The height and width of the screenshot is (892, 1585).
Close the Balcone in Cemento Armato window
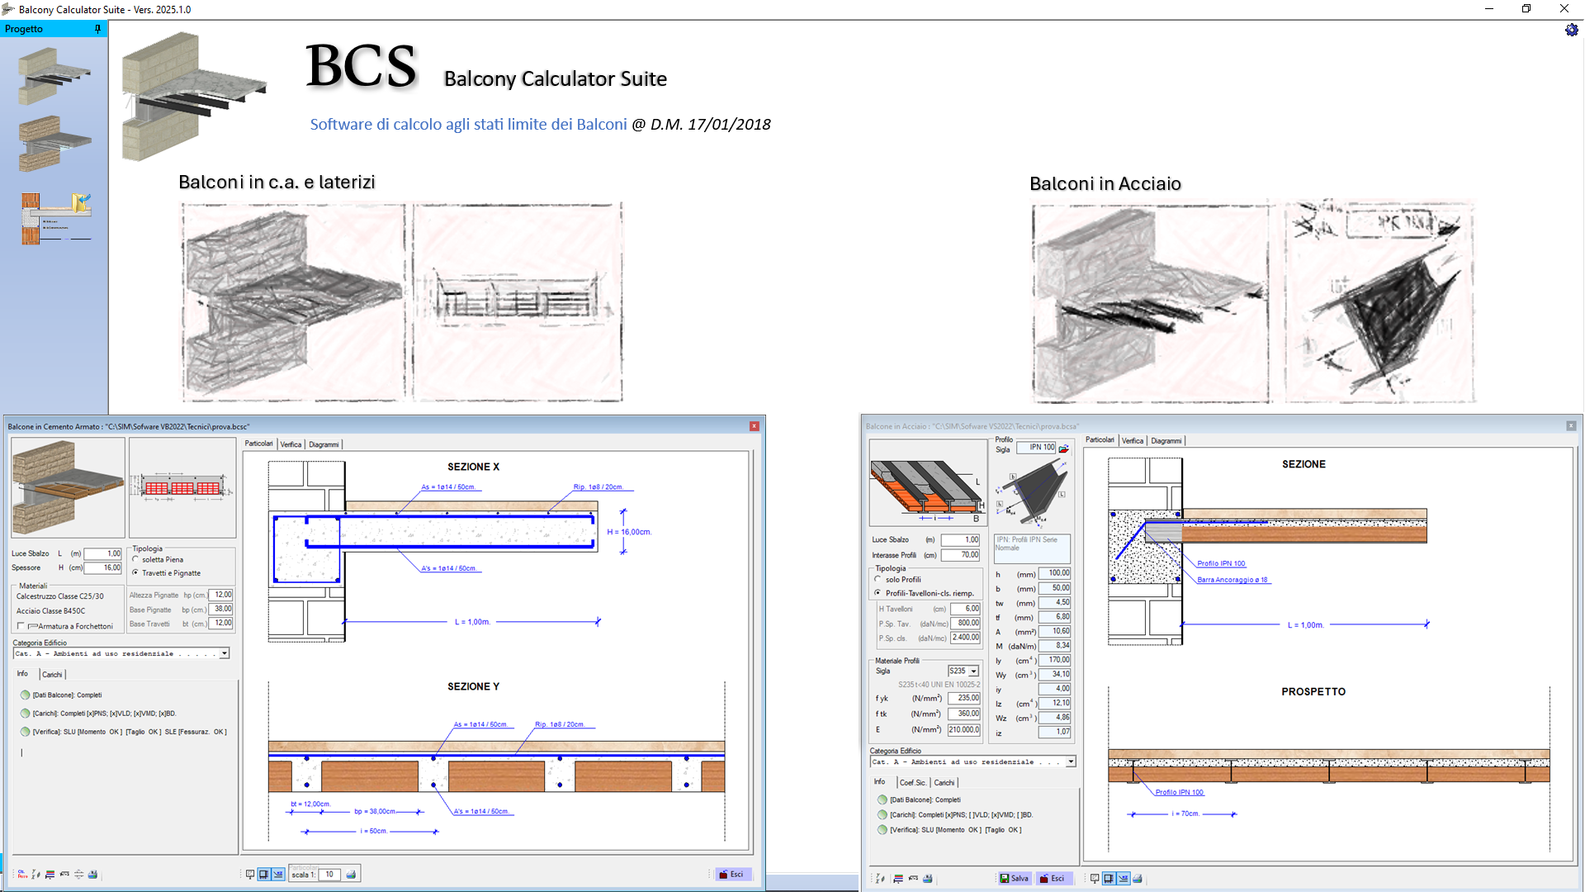point(754,426)
